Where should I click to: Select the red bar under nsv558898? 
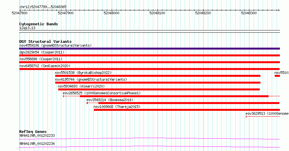pos(149,62)
